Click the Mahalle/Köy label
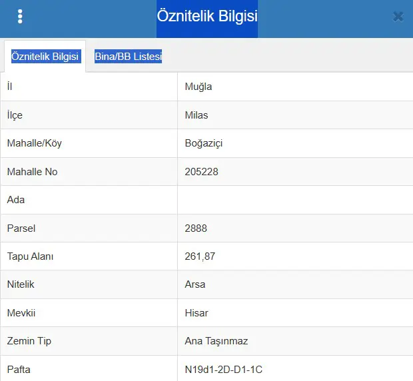 coord(34,143)
